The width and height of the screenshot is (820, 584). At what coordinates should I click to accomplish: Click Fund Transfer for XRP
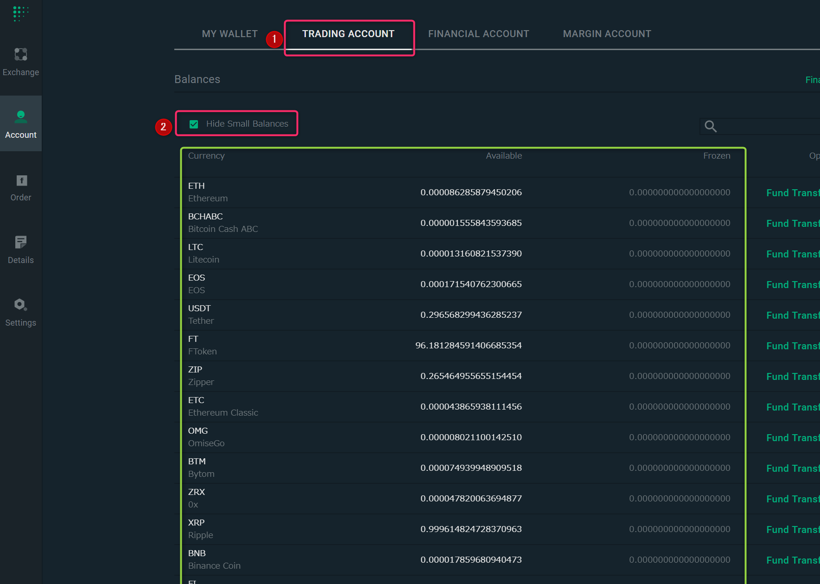coord(793,530)
